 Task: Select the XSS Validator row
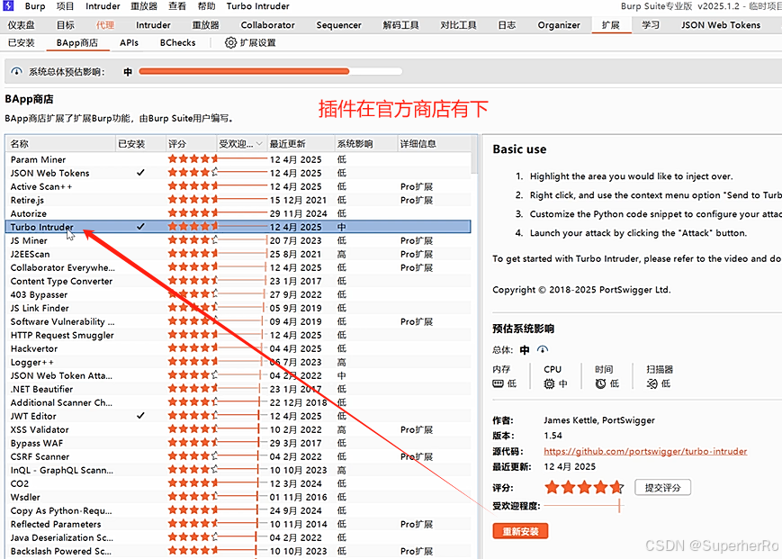tap(238, 429)
